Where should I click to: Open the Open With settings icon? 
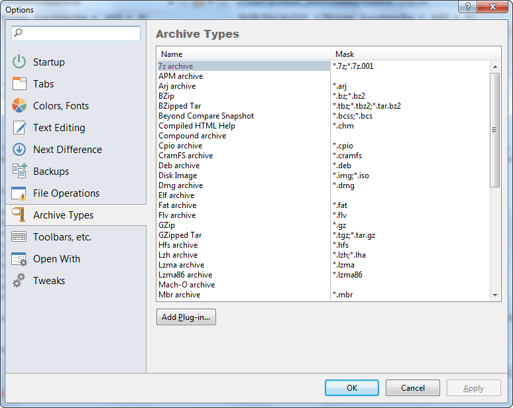(x=19, y=259)
